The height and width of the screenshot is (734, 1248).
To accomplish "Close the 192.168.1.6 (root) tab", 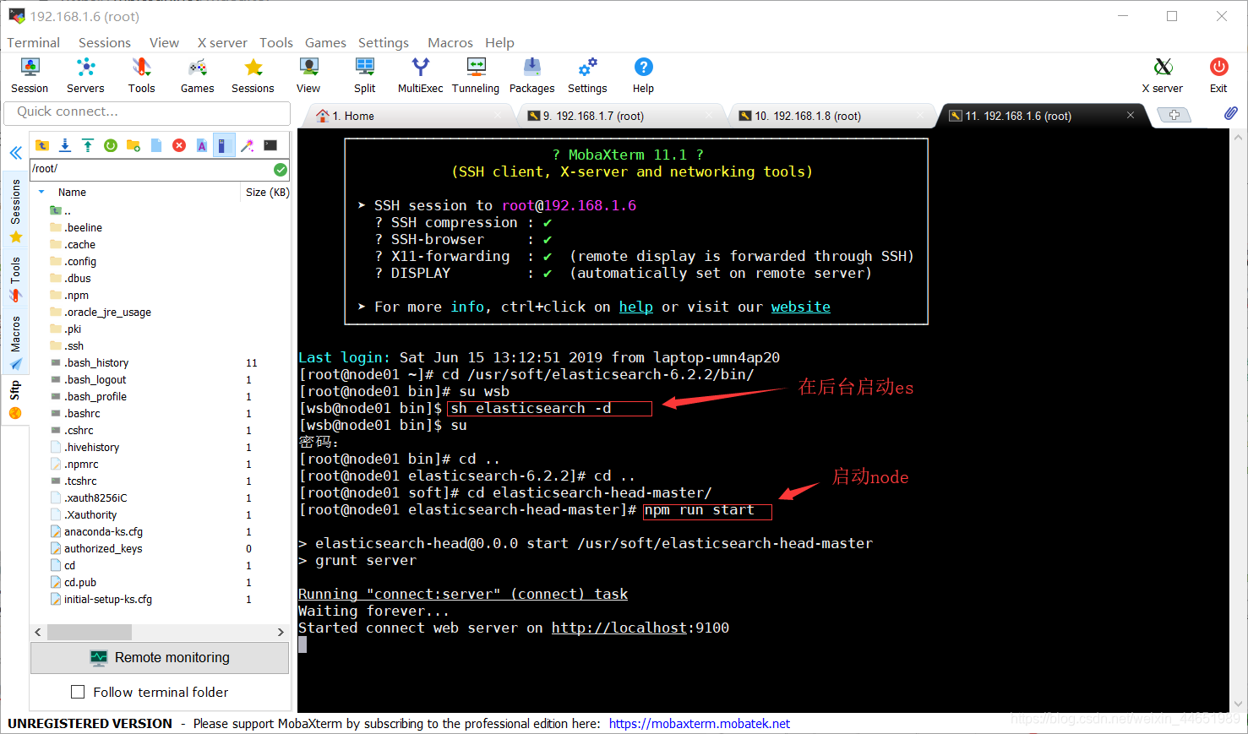I will (x=1131, y=115).
